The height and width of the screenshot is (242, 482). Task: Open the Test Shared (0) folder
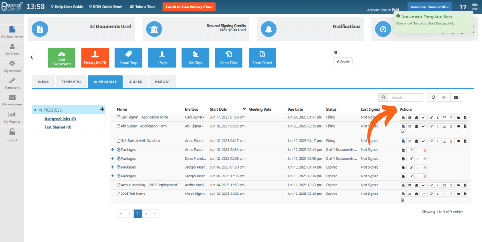point(57,127)
